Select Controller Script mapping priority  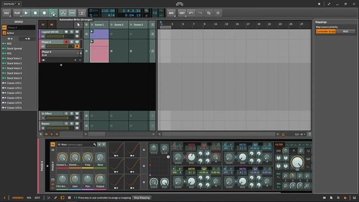click(326, 31)
